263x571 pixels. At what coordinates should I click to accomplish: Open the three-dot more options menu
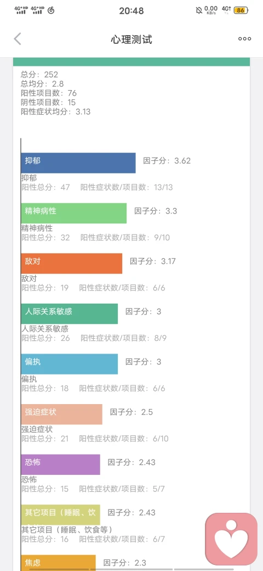[x=244, y=39]
